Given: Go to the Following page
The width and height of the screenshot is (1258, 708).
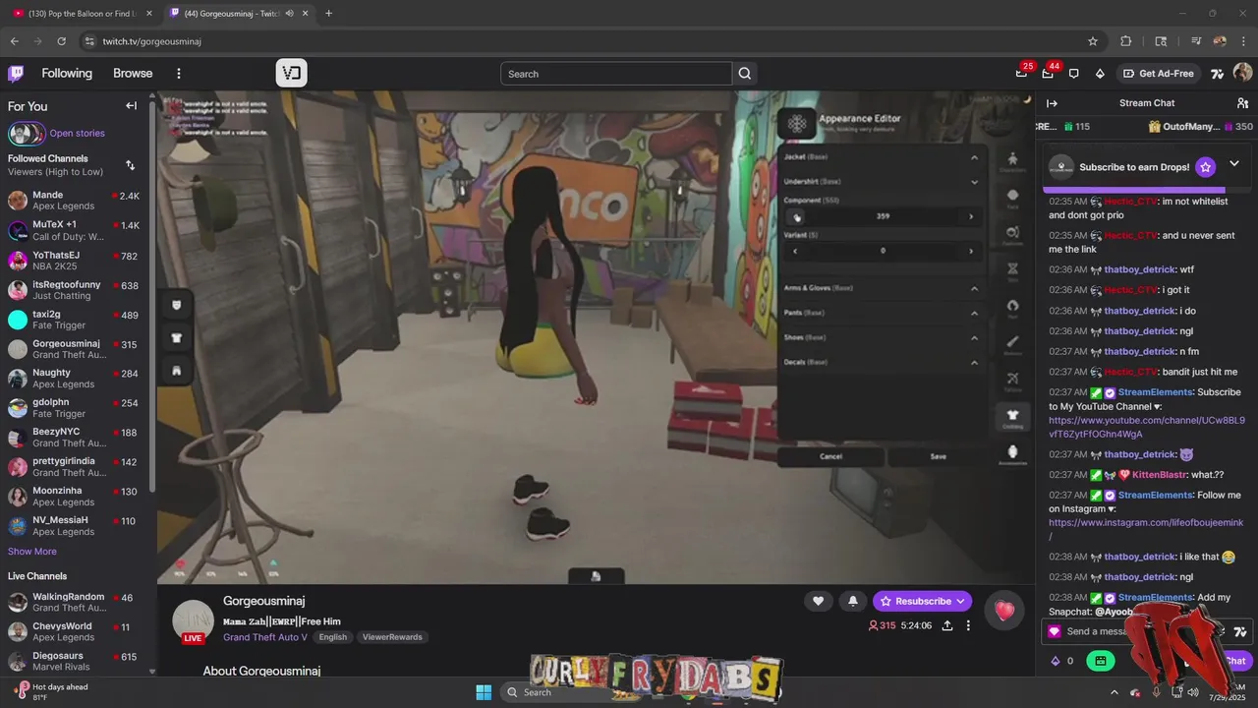Looking at the screenshot, I should [67, 74].
